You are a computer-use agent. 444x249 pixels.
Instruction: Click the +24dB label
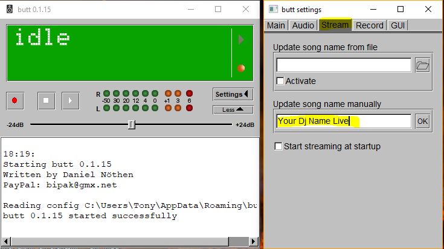[245, 125]
